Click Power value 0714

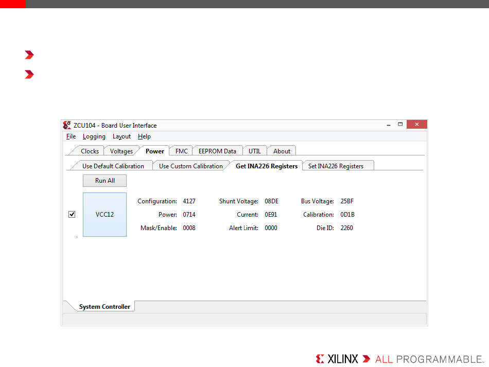pyautogui.click(x=189, y=215)
